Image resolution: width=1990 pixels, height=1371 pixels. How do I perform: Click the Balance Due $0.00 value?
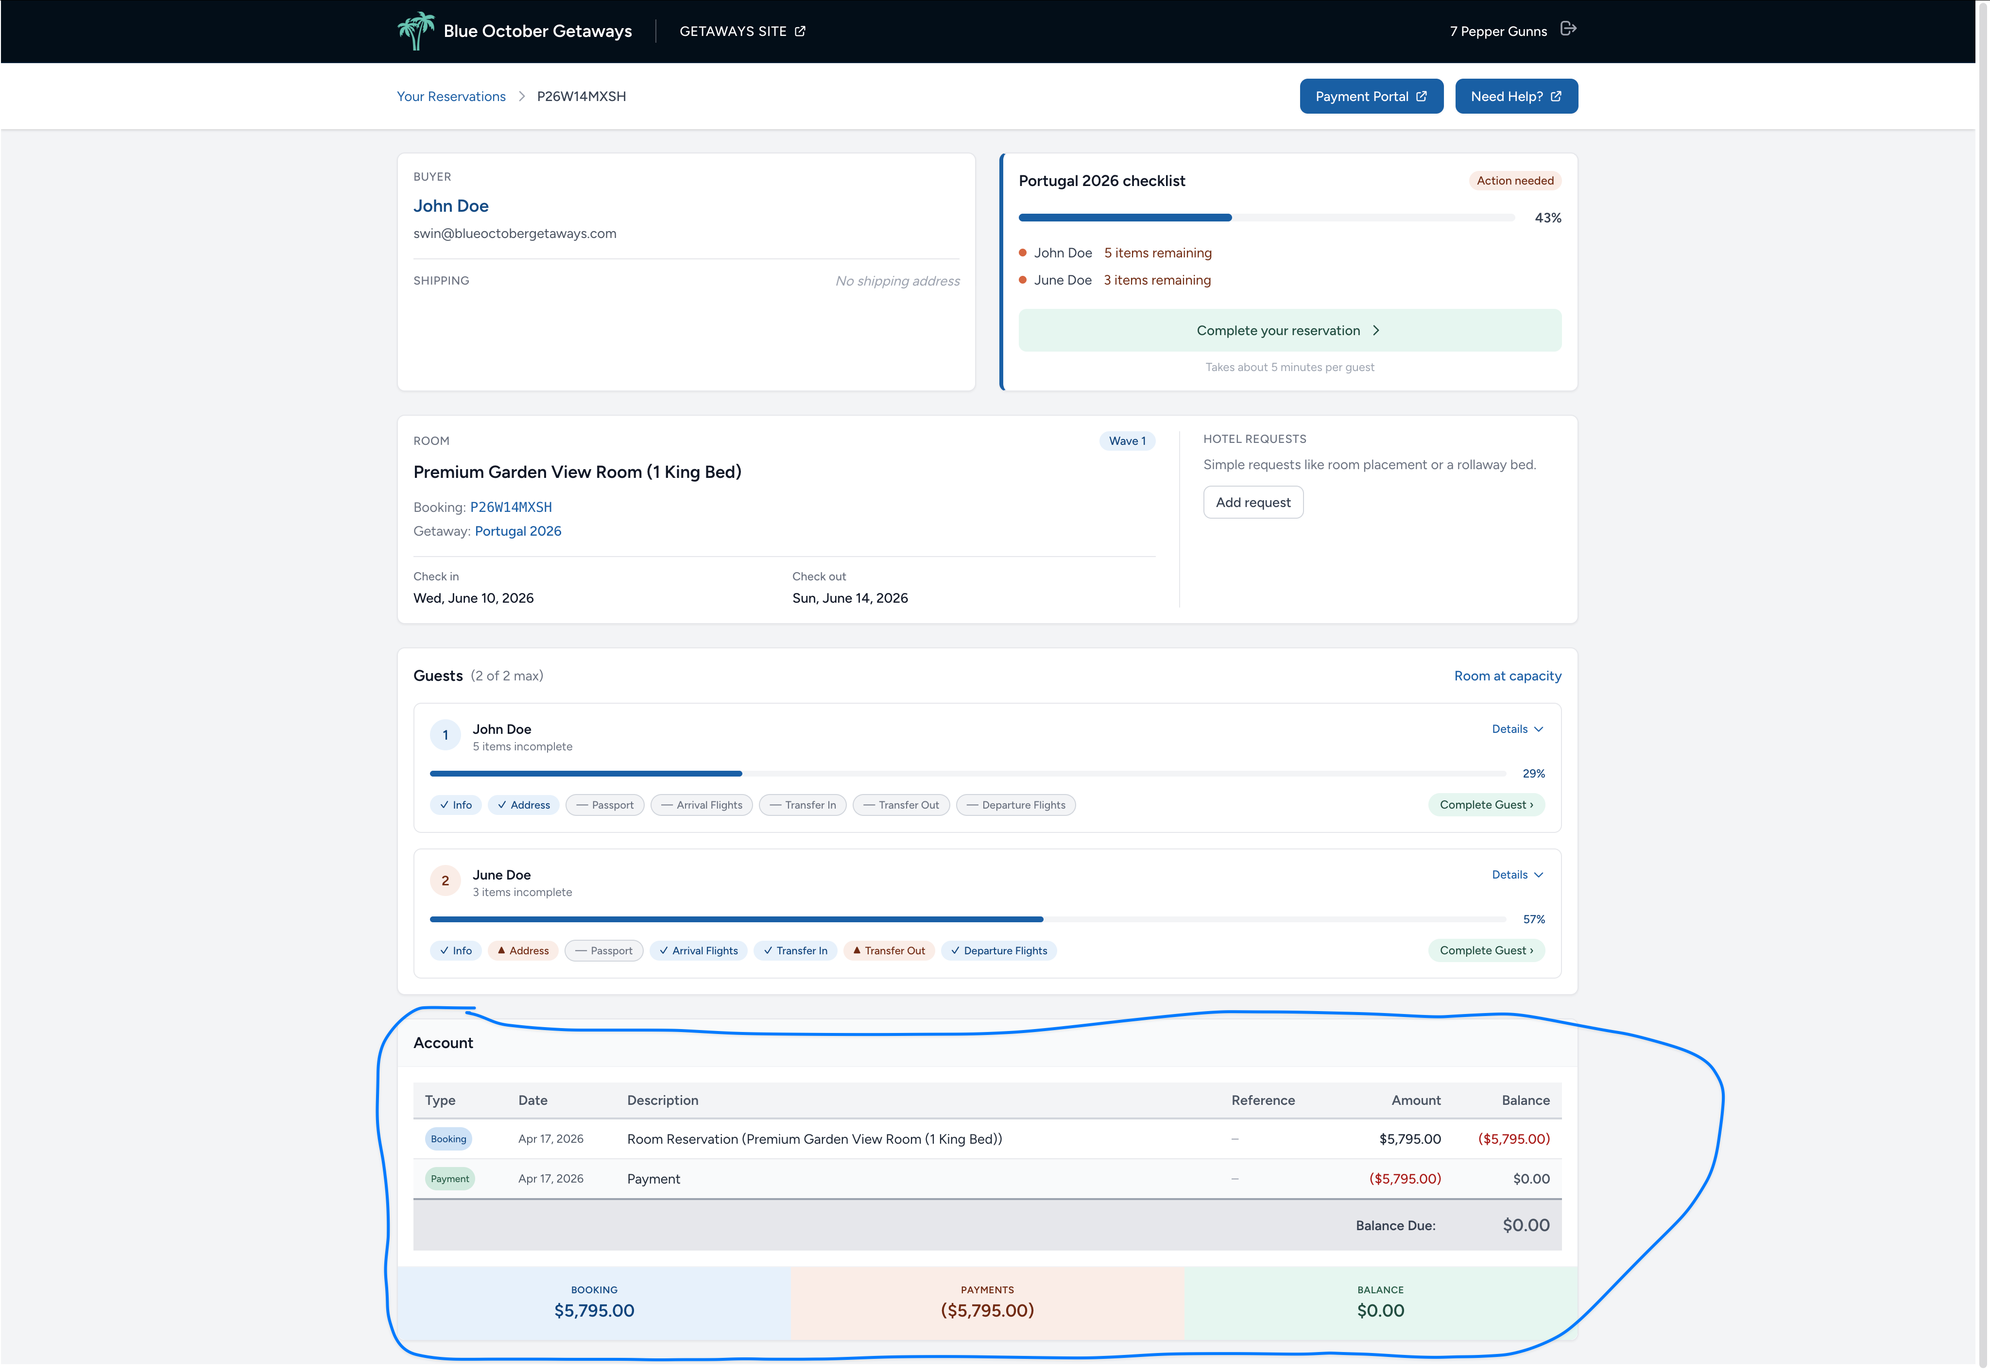(x=1526, y=1227)
